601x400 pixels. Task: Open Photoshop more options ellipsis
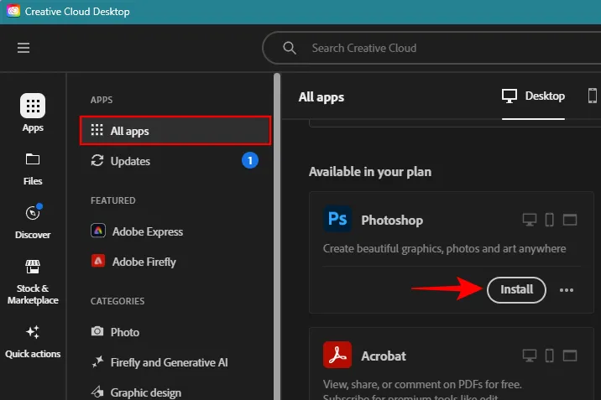[567, 290]
